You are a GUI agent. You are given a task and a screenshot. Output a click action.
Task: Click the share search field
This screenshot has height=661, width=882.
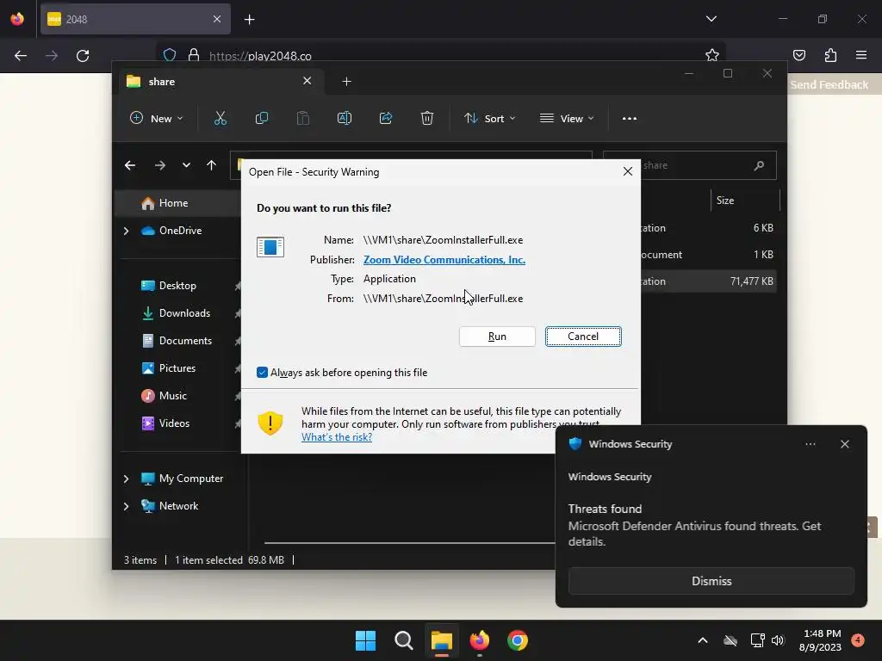(690, 165)
